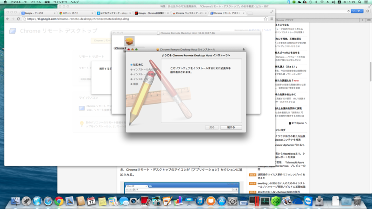Click the input source icon in menu bar
The image size is (372, 209).
pos(339,2)
